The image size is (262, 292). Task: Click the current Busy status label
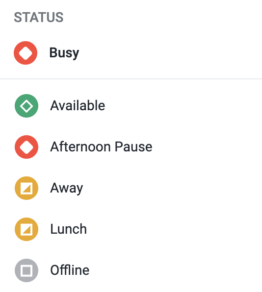click(x=64, y=53)
